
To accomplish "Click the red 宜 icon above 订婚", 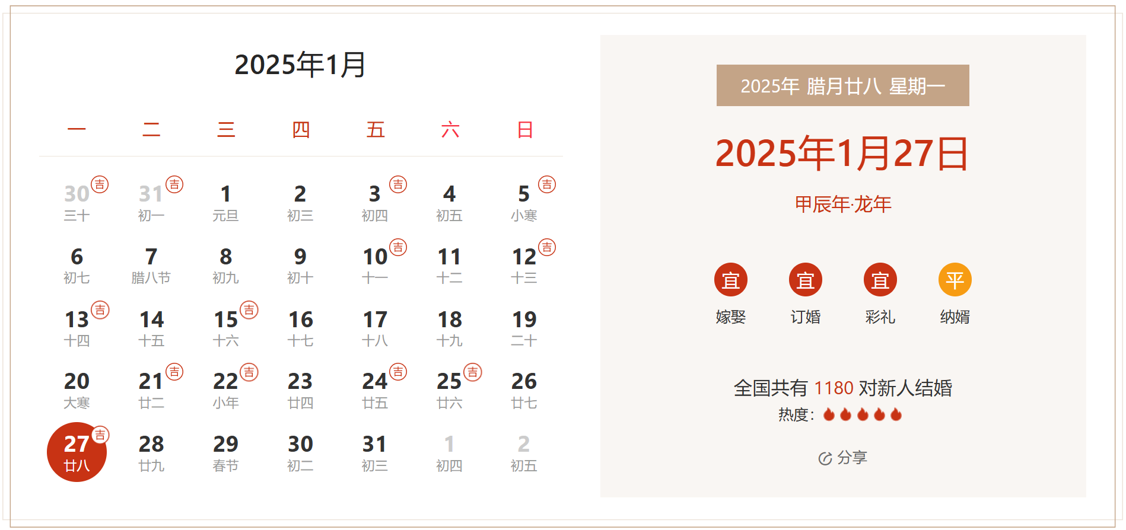I will click(806, 279).
